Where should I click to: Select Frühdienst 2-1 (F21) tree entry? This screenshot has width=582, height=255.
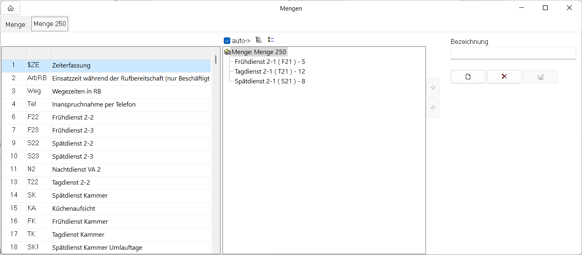click(270, 62)
